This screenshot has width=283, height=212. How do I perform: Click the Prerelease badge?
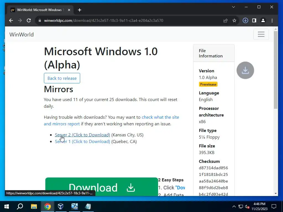point(208,84)
